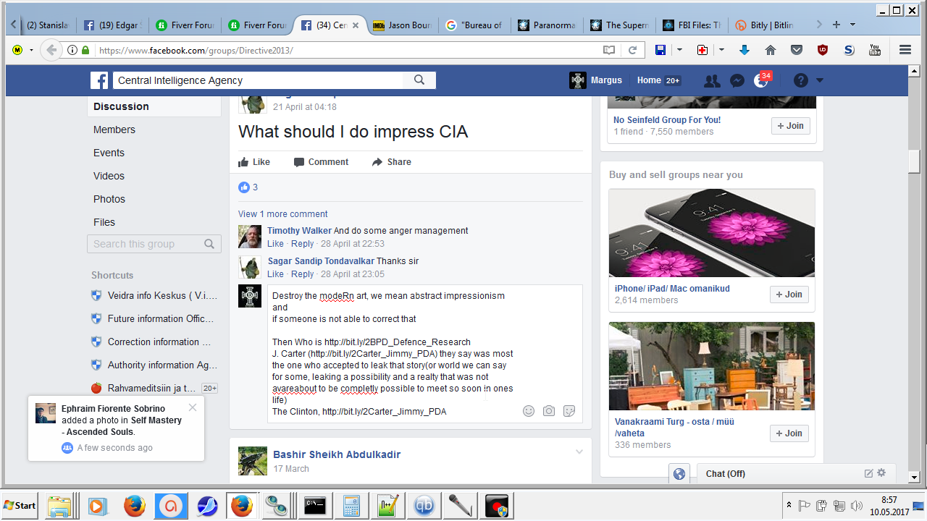Image resolution: width=927 pixels, height=521 pixels.
Task: Toggle Reader View in the address bar
Action: point(609,50)
